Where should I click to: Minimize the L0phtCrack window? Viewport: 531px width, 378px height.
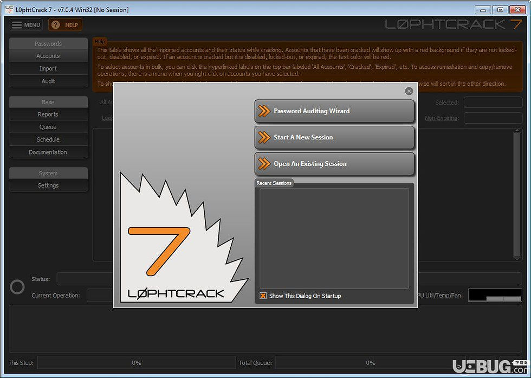pyautogui.click(x=483, y=10)
